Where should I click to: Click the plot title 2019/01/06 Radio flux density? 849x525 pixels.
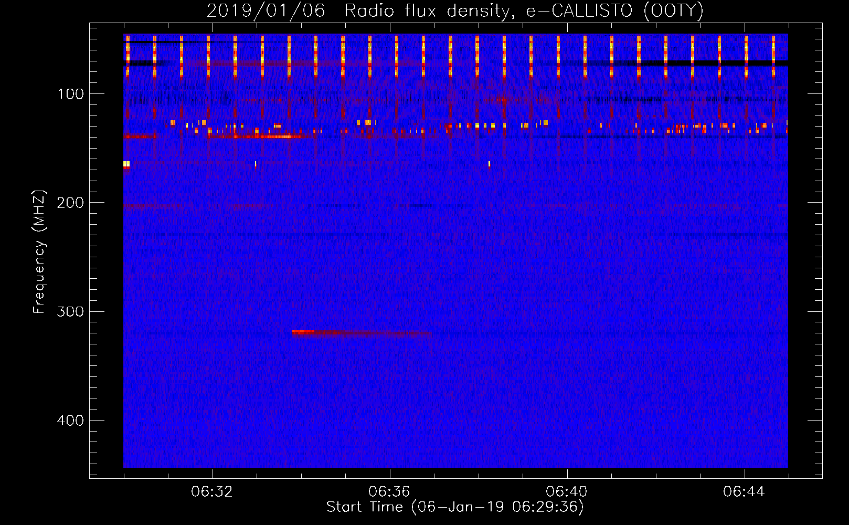pos(454,10)
